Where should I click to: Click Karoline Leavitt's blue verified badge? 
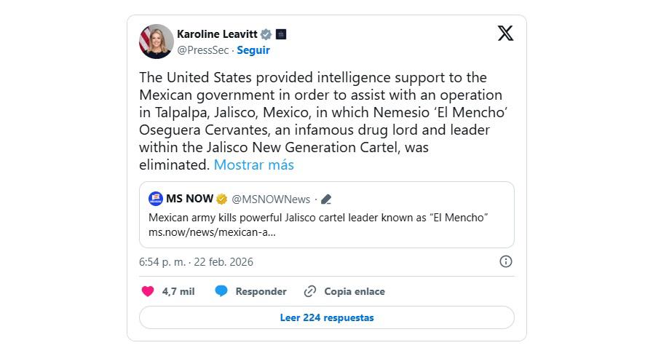tap(266, 34)
